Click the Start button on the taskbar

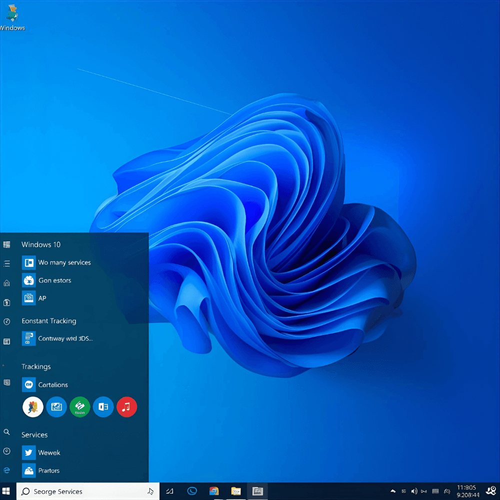(x=6, y=491)
